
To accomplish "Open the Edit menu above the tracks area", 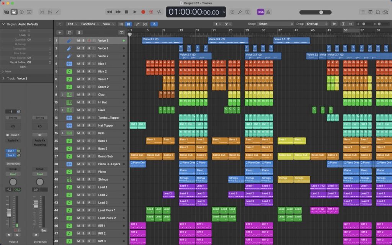I will click(x=71, y=24).
